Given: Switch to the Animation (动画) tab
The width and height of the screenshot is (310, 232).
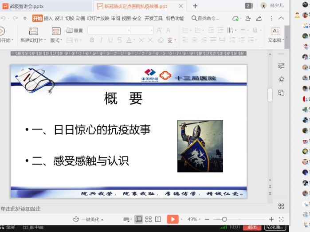Looking at the screenshot, I should click(80, 18).
